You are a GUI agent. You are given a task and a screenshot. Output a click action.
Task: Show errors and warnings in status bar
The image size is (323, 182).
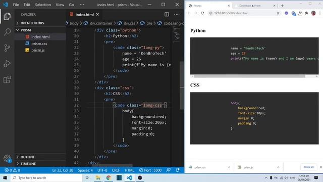click(x=12, y=170)
